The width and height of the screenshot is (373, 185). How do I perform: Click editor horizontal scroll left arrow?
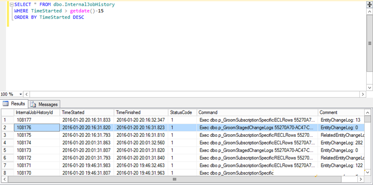click(x=26, y=94)
